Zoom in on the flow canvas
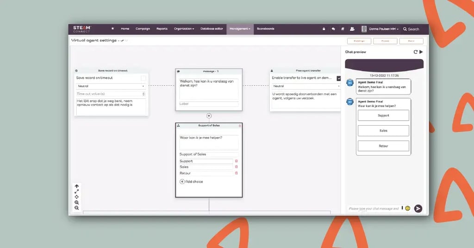 (77, 202)
